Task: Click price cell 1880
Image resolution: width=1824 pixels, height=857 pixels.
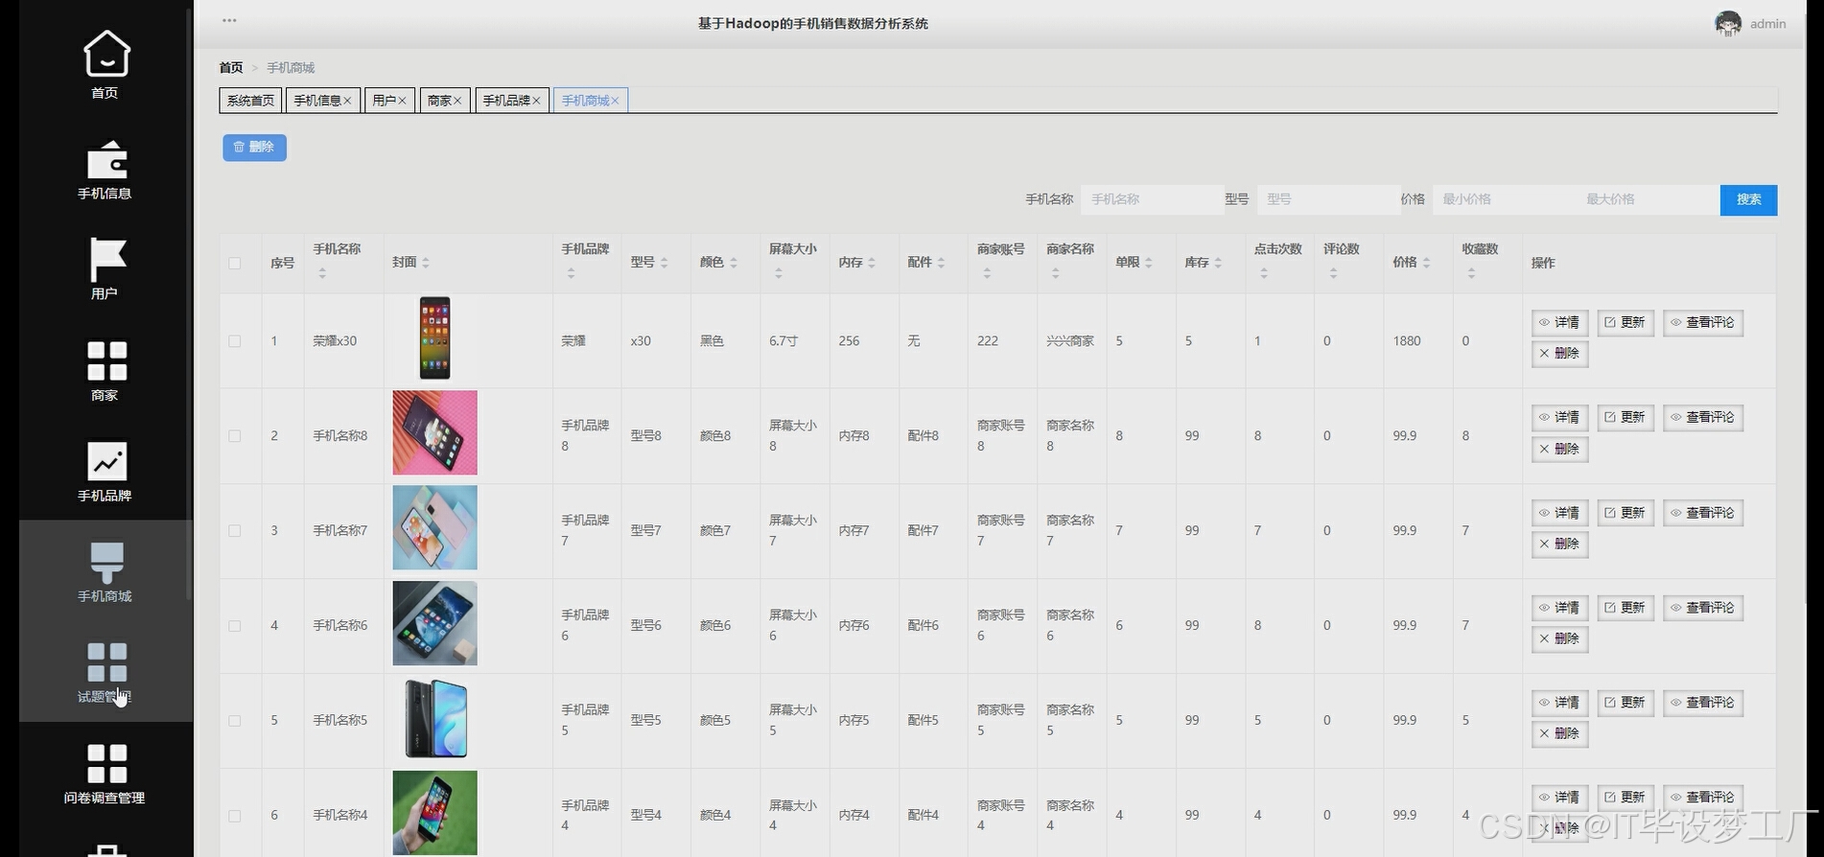Action: (x=1407, y=341)
